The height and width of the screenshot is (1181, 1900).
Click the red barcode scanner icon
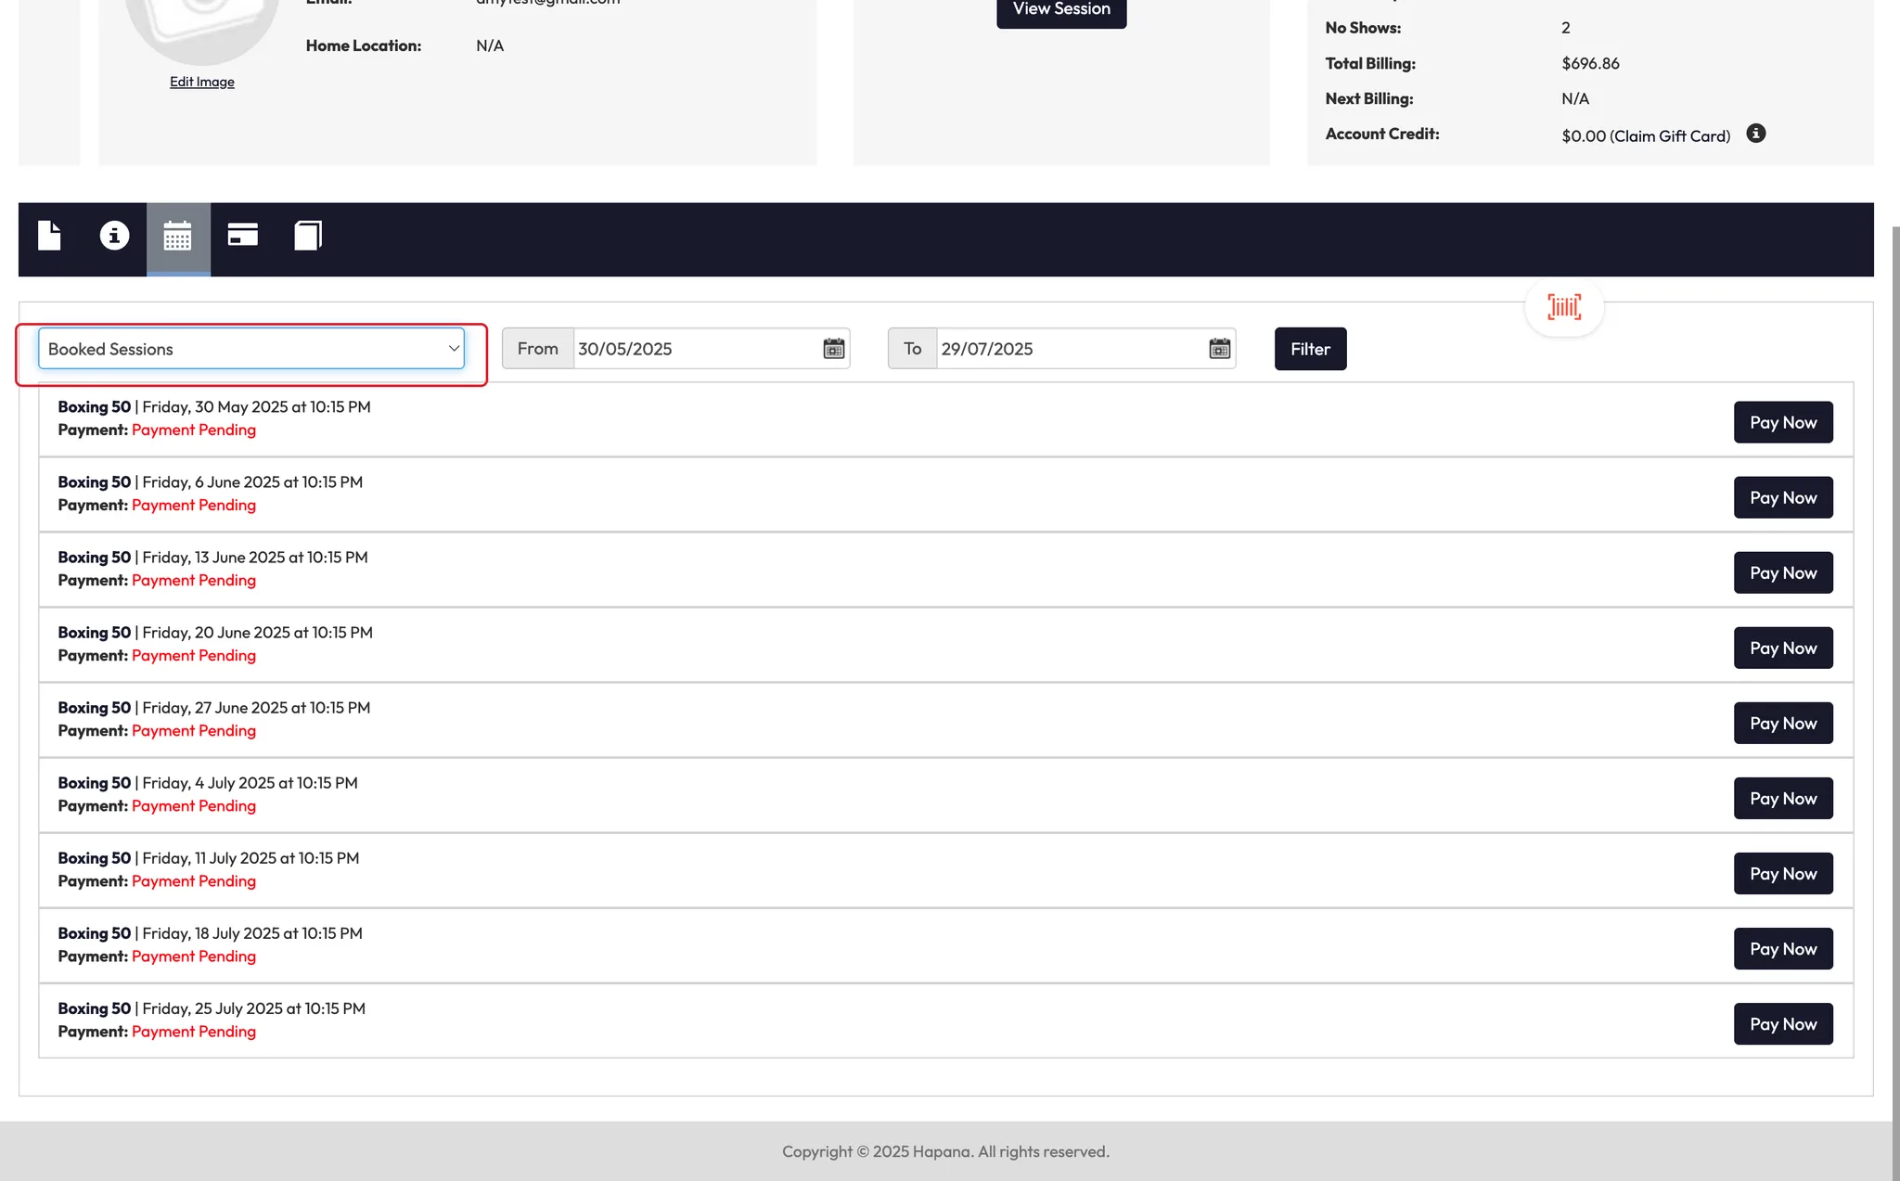tap(1564, 307)
